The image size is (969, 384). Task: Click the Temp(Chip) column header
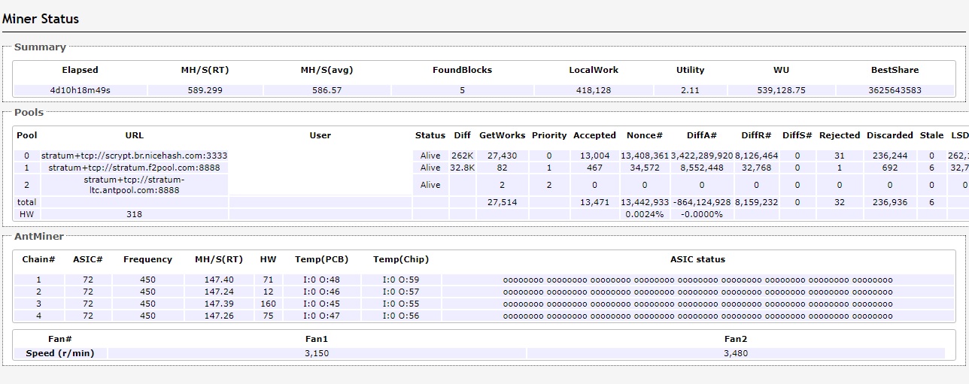tap(400, 259)
